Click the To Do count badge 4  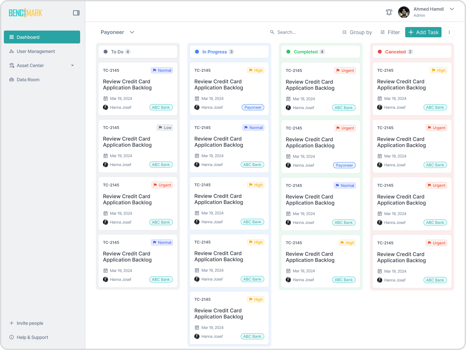(128, 52)
